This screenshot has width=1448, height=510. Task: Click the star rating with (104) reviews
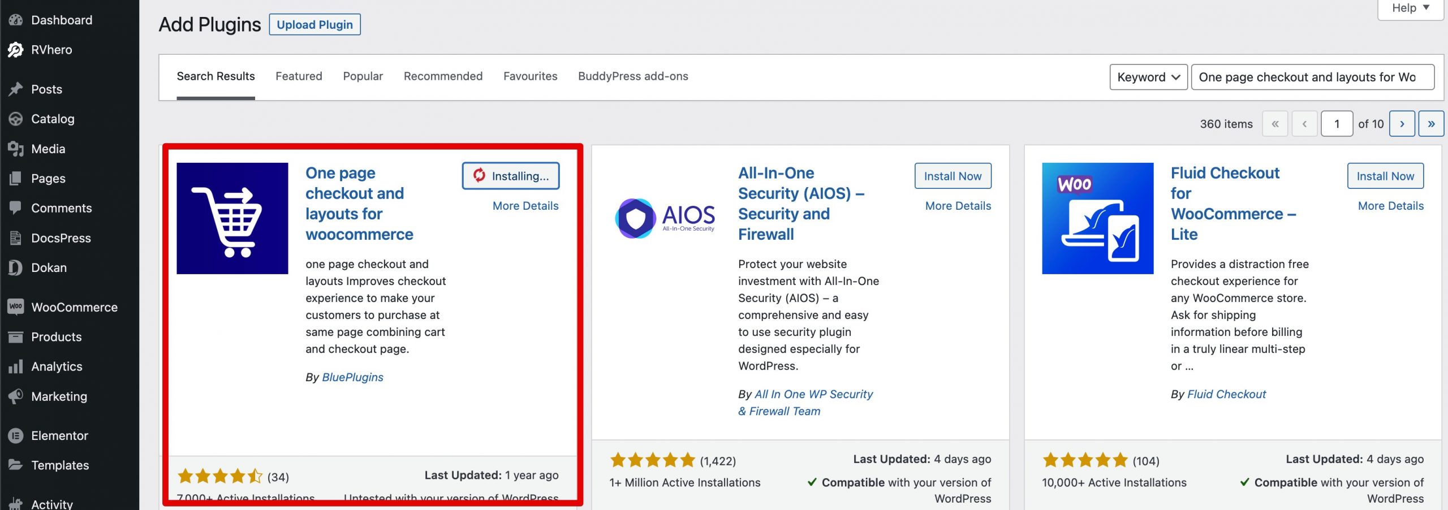coord(1101,460)
